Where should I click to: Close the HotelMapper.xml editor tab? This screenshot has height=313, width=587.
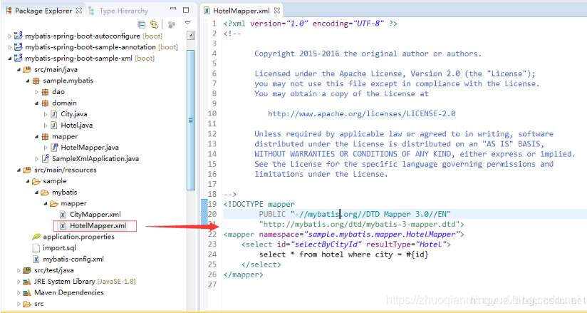(276, 11)
